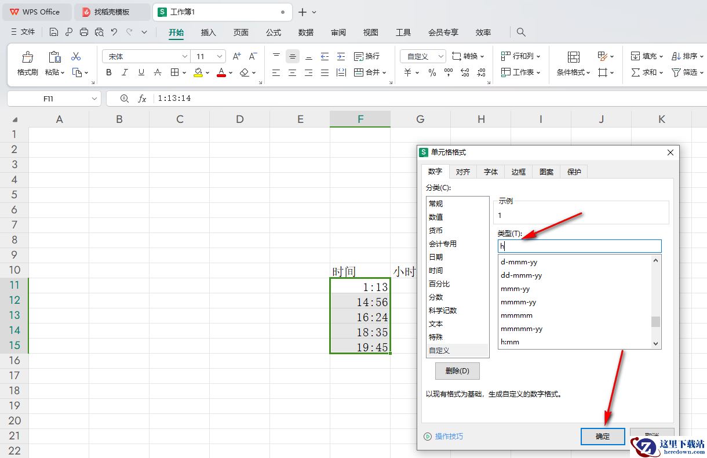This screenshot has width=707, height=458.
Task: Open the font size 11 dropdown
Action: (x=220, y=56)
